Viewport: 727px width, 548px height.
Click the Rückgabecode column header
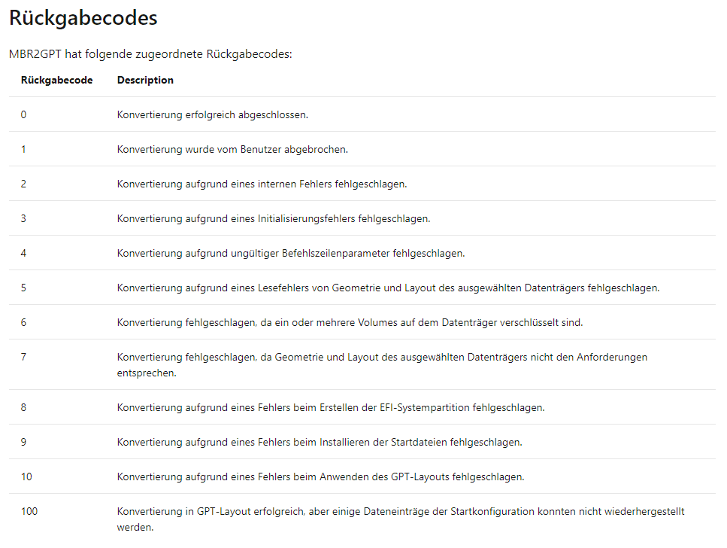(x=57, y=80)
